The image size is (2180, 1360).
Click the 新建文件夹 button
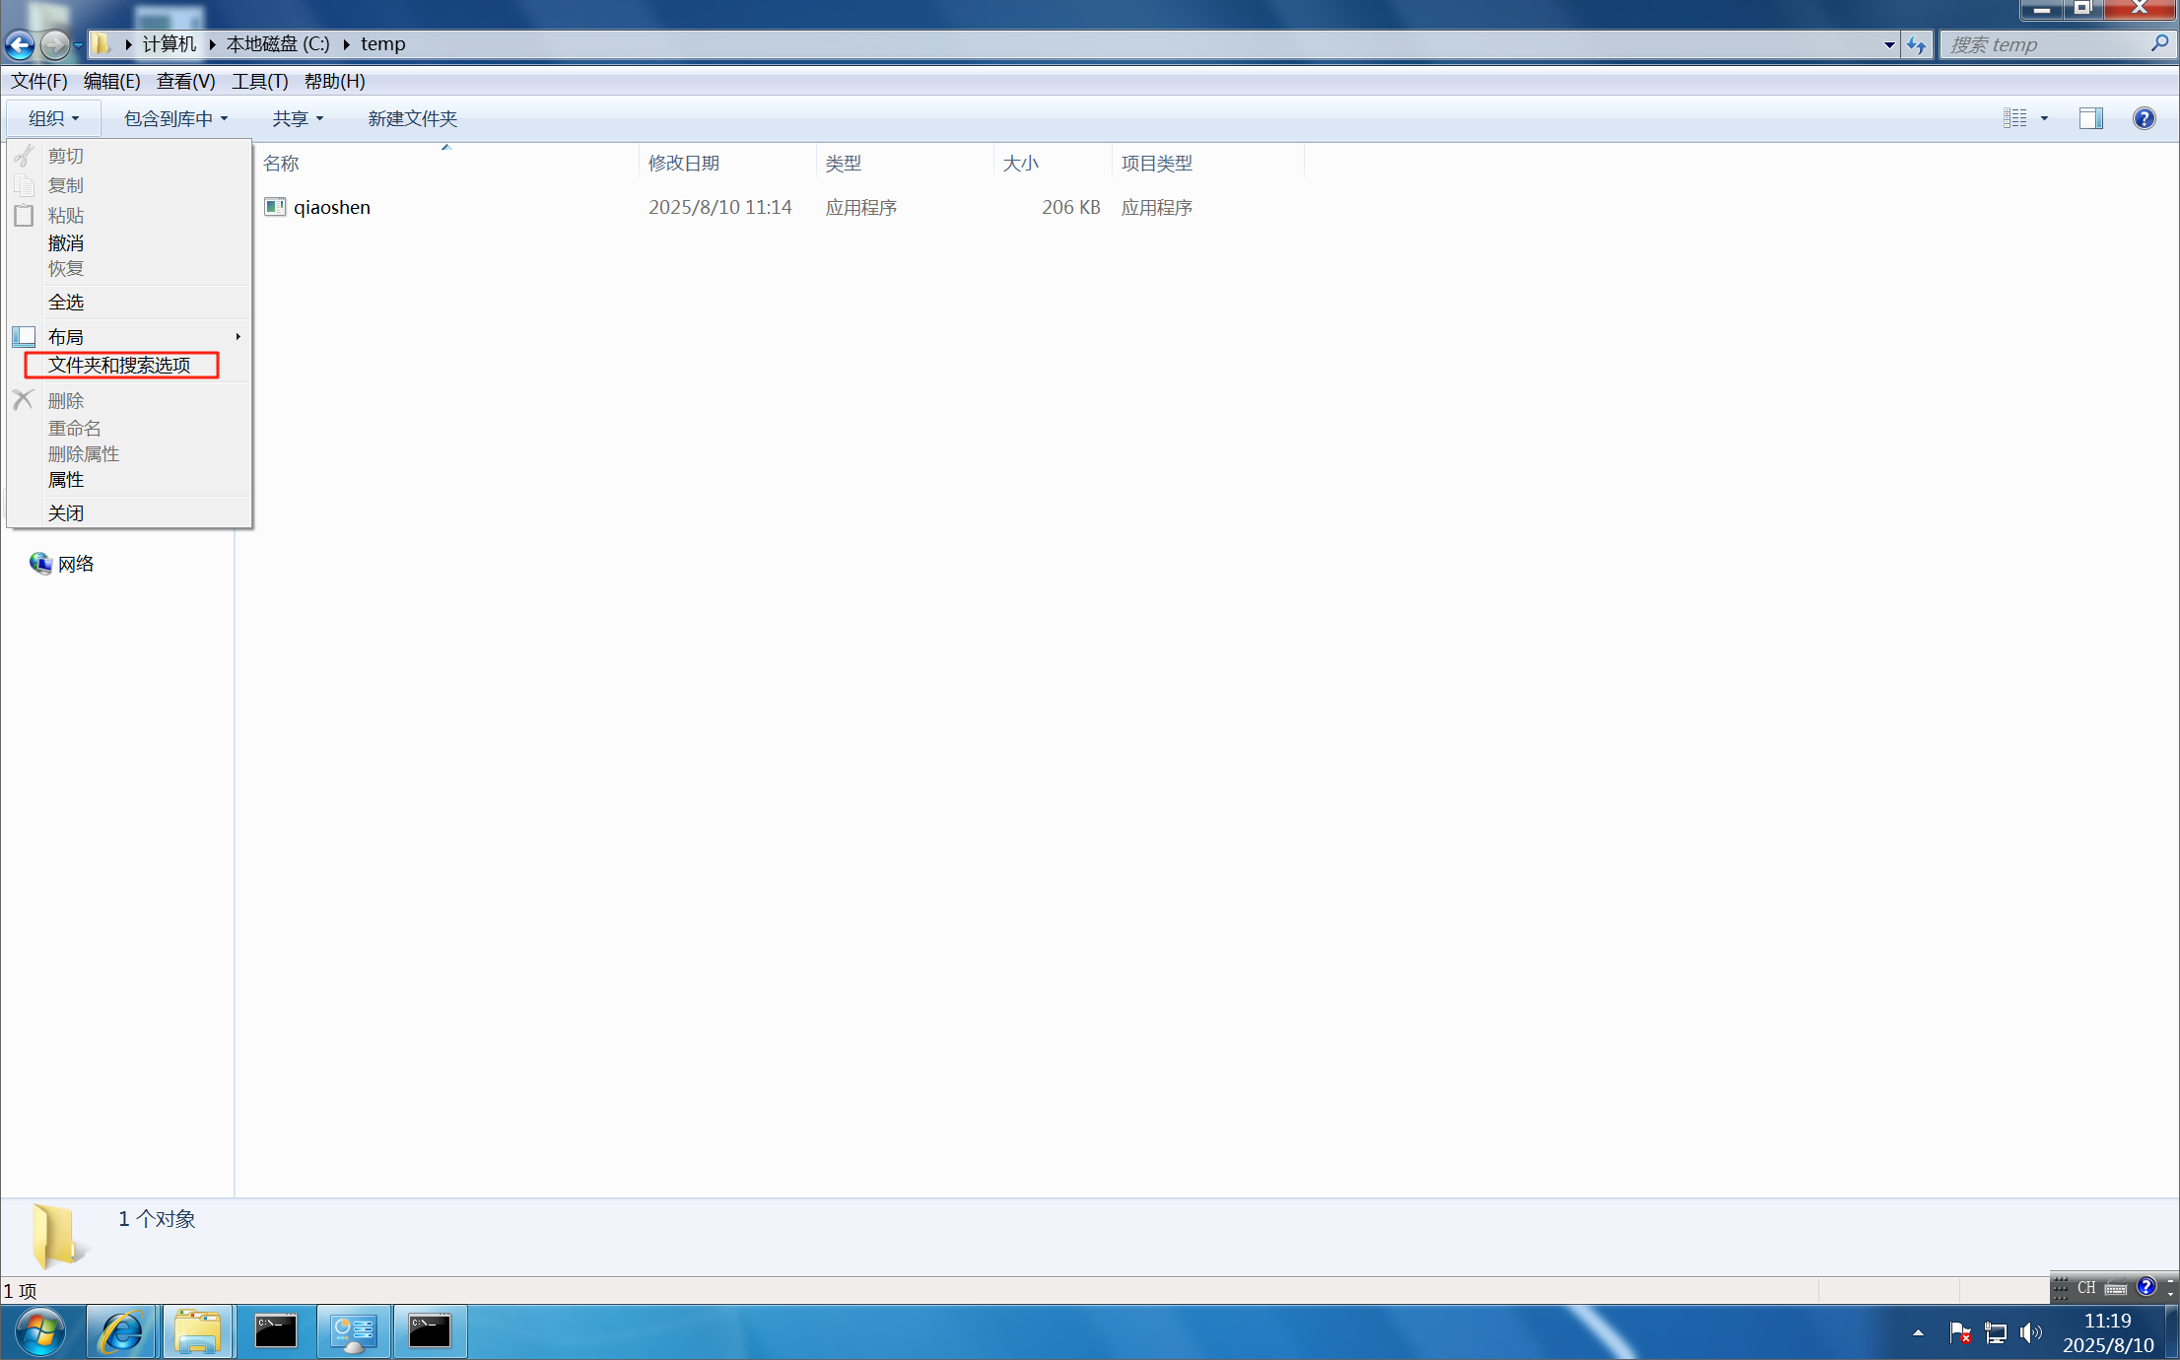[x=412, y=118]
